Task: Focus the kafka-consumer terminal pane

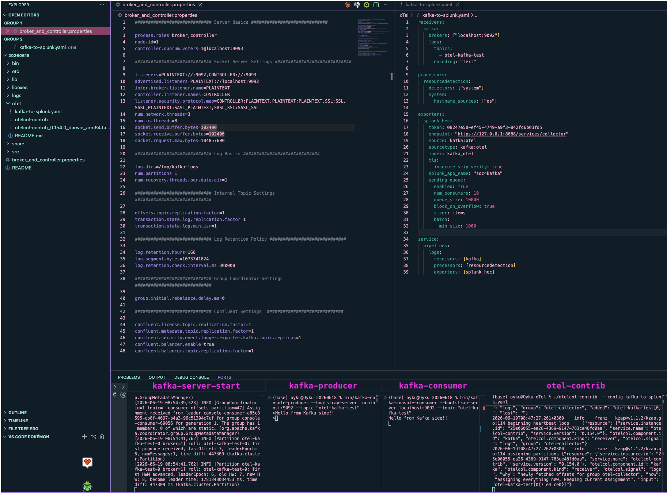Action: click(433, 441)
